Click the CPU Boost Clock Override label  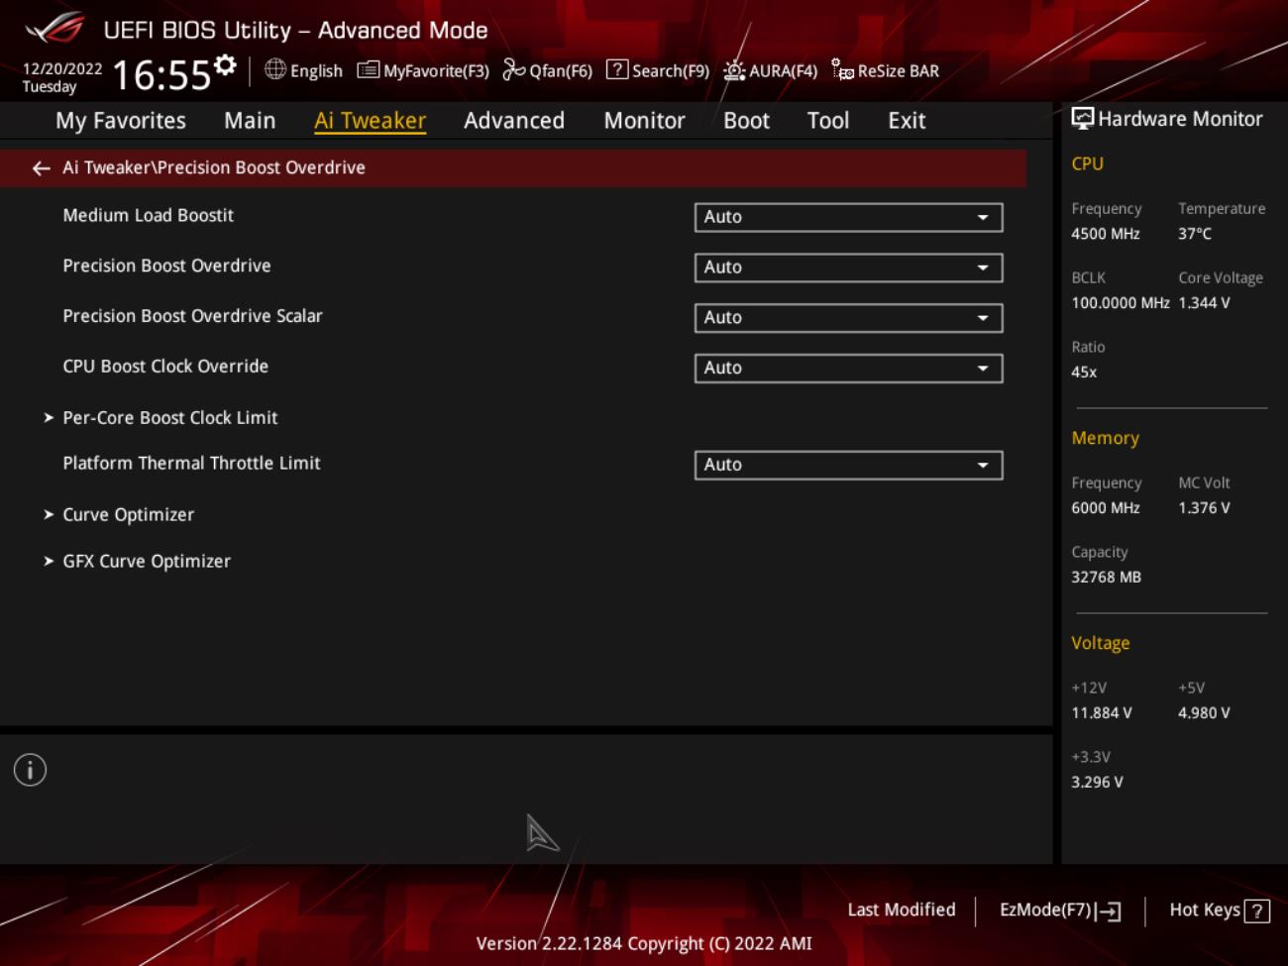(165, 367)
